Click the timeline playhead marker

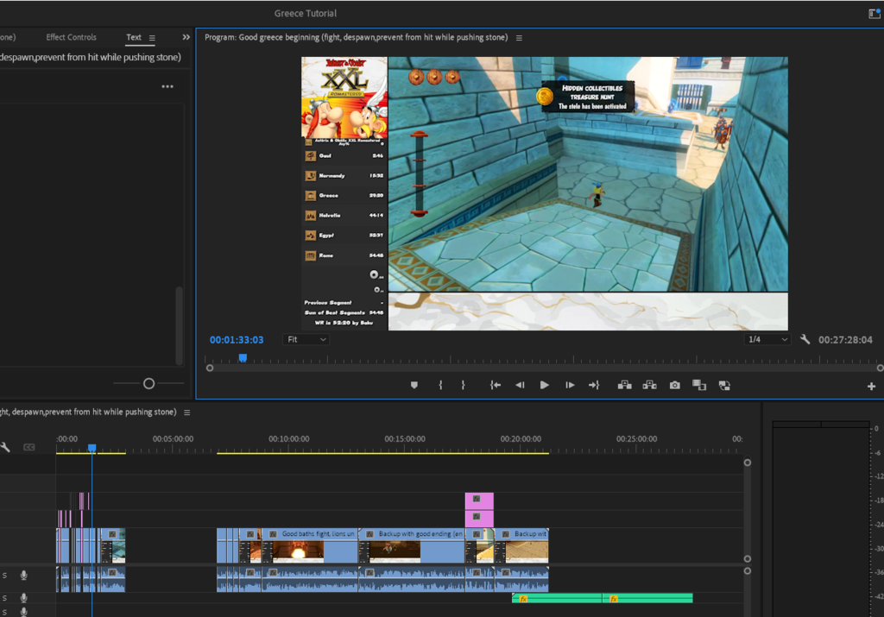point(92,448)
